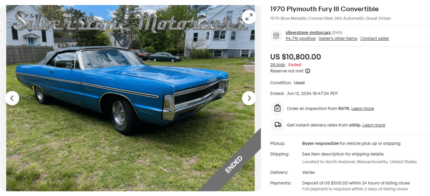Learn more about uShip delivery rates

(373, 125)
